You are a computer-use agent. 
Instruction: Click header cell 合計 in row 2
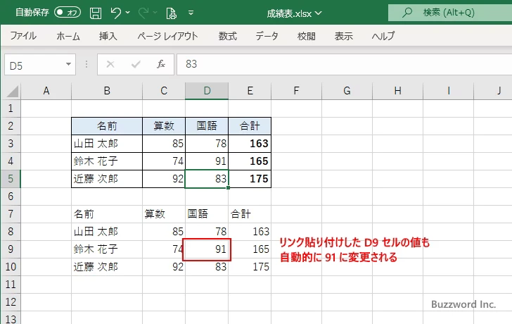tap(250, 126)
